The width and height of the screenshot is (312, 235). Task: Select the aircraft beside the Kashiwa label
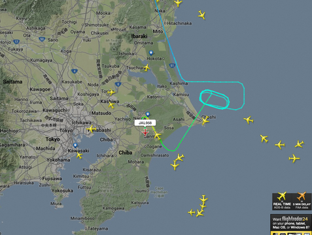pyautogui.click(x=111, y=105)
